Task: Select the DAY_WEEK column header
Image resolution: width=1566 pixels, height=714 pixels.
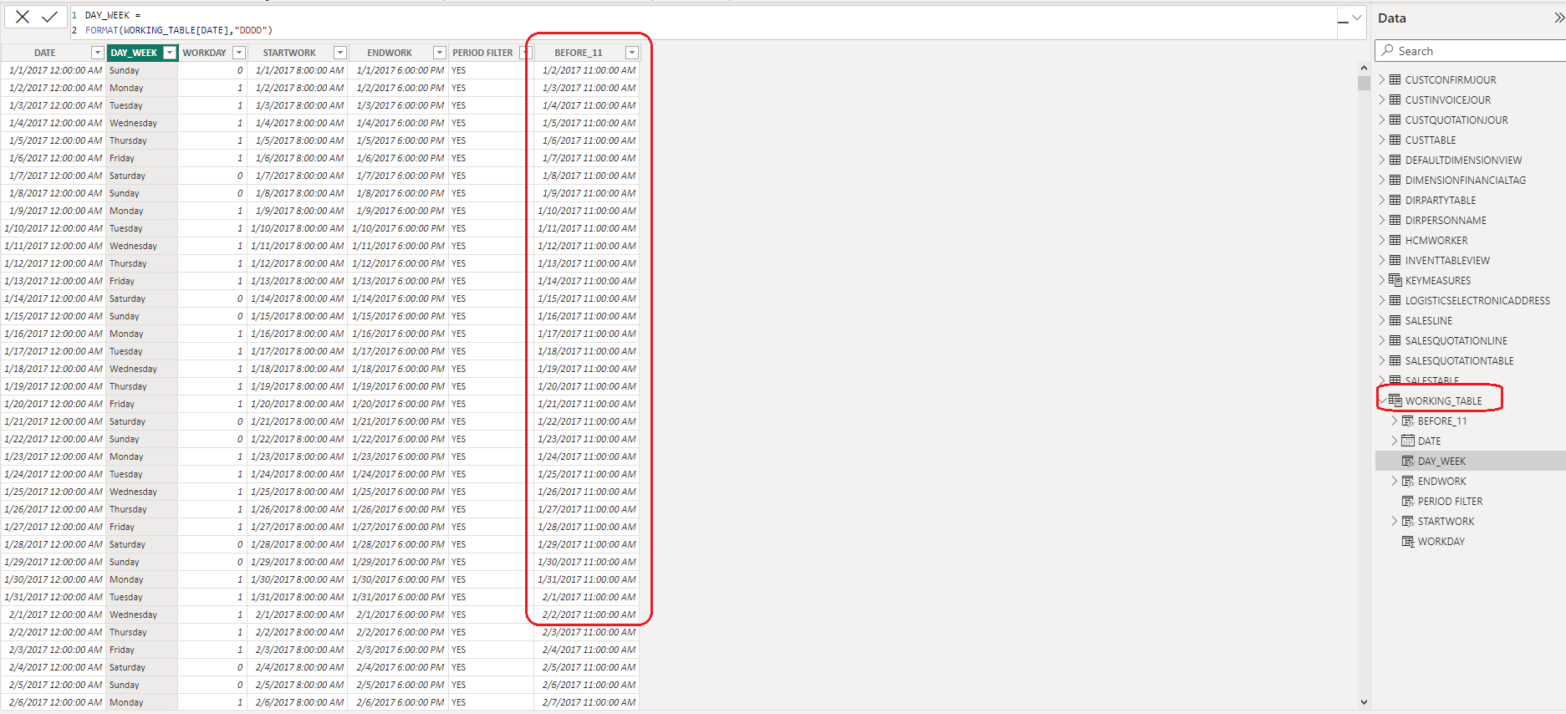Action: (134, 53)
